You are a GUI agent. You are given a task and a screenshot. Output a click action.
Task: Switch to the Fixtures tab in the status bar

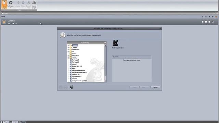5,122
